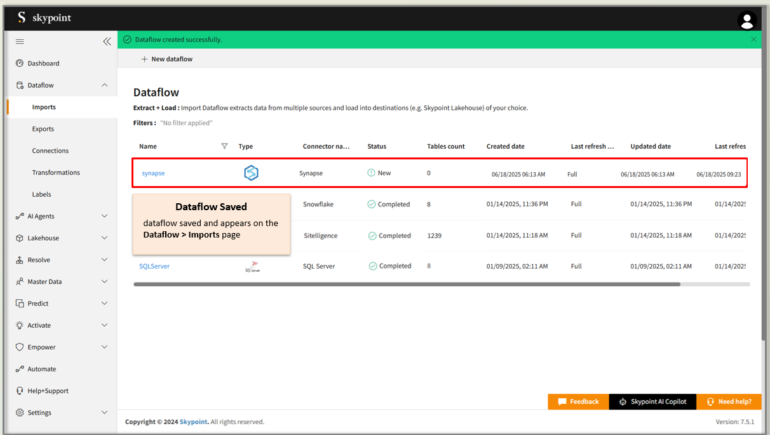This screenshot has height=435, width=770.
Task: Click Version: 7.5.1 footer text
Action: pyautogui.click(x=735, y=422)
